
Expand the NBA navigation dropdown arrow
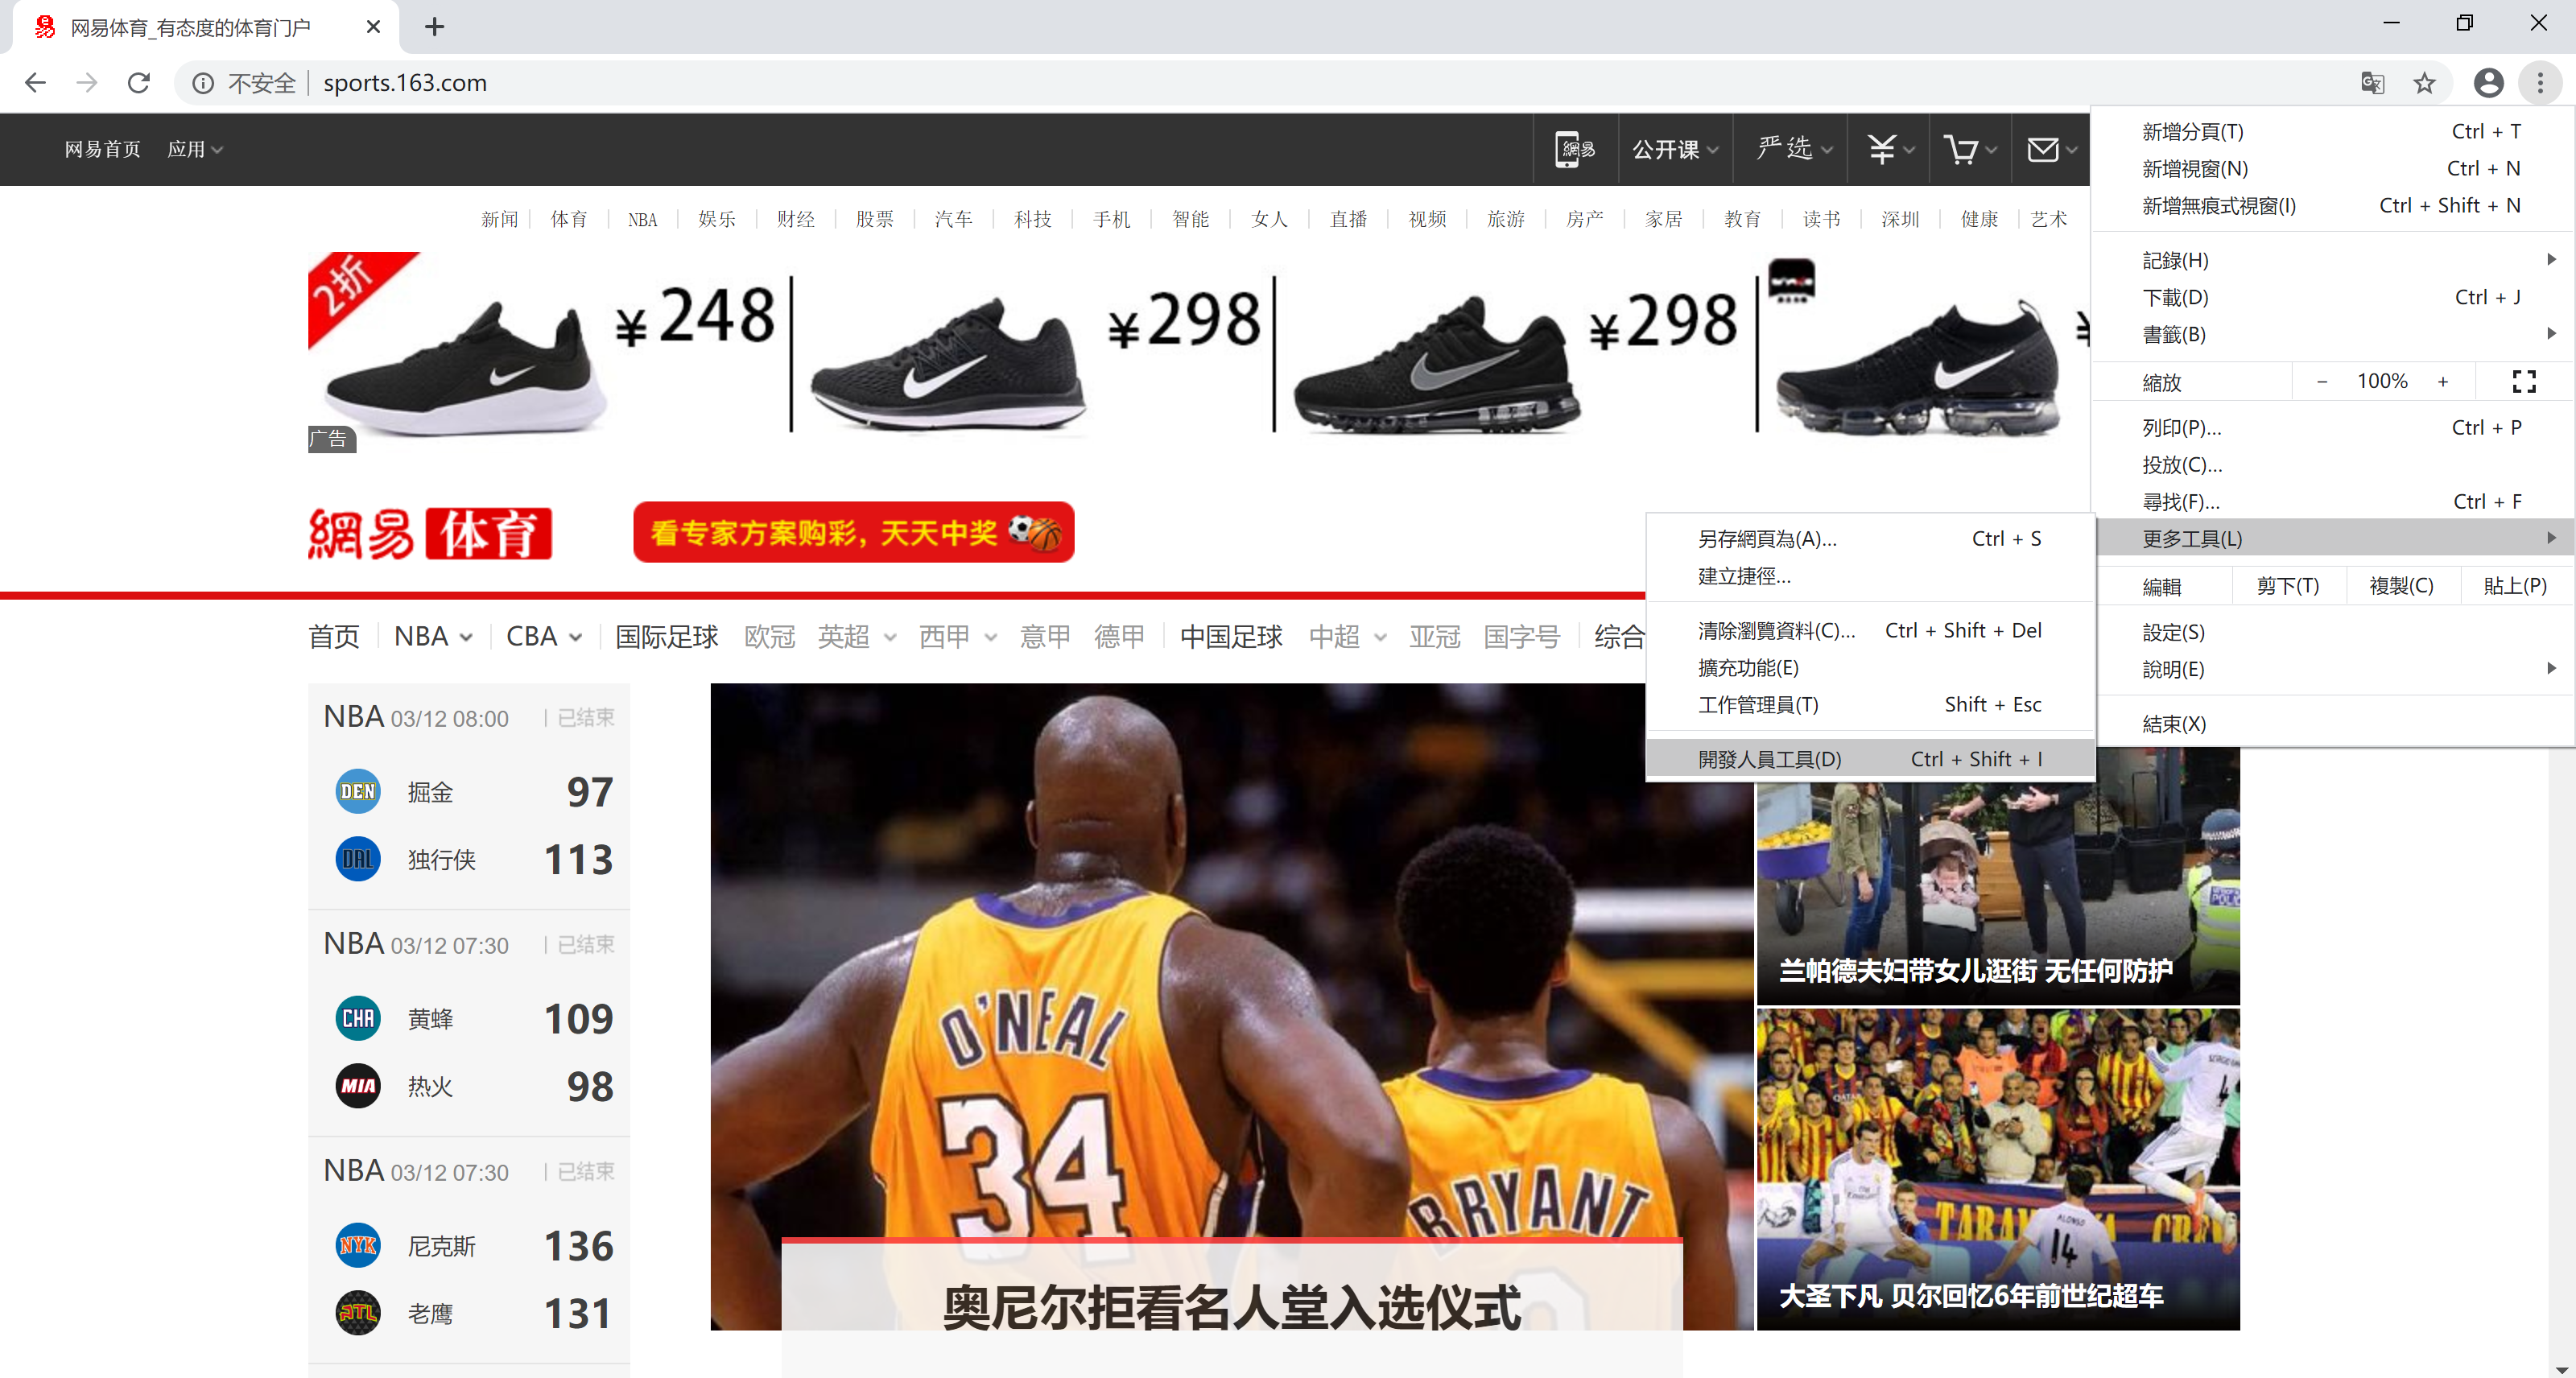click(x=466, y=637)
